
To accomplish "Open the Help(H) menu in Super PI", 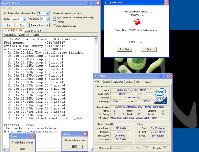I will point(36,35).
